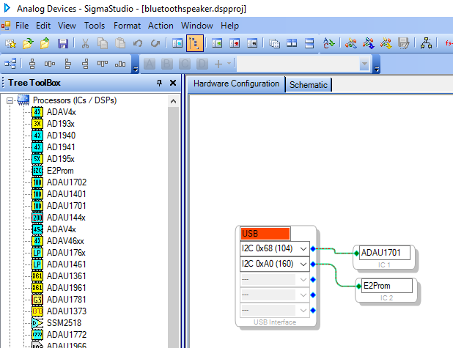
Task: Click the Open Project folder icon
Action: tap(28, 43)
